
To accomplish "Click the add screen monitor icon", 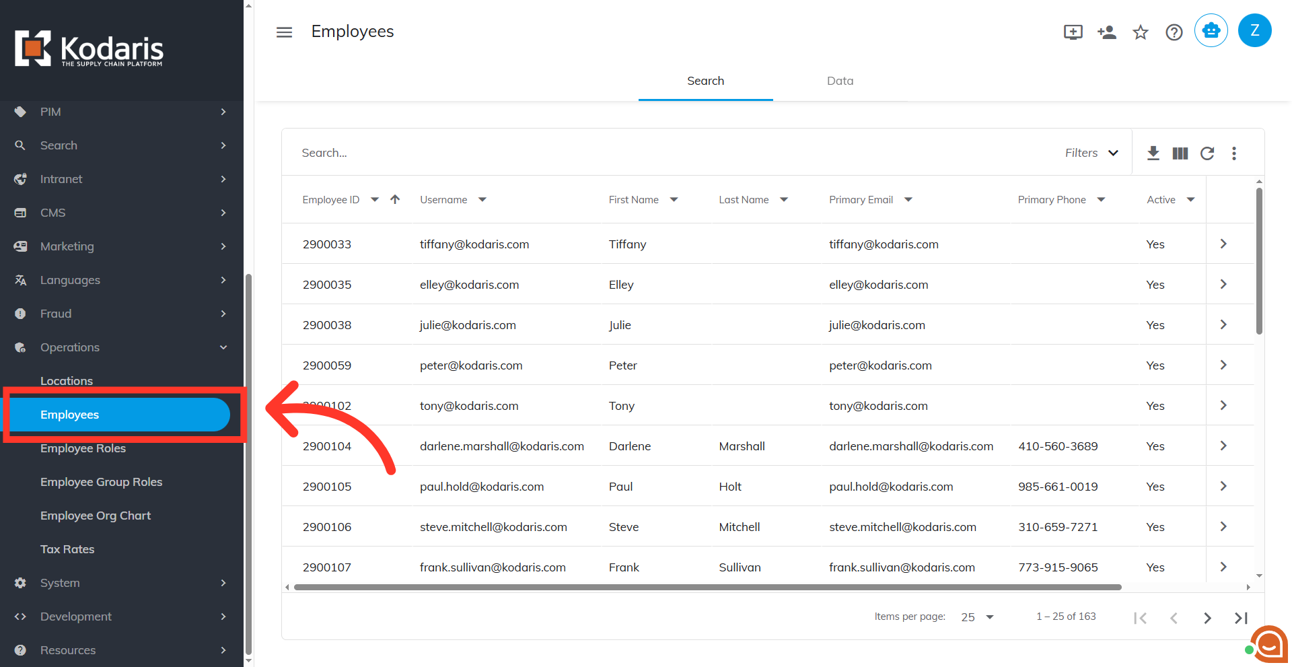I will 1073,32.
